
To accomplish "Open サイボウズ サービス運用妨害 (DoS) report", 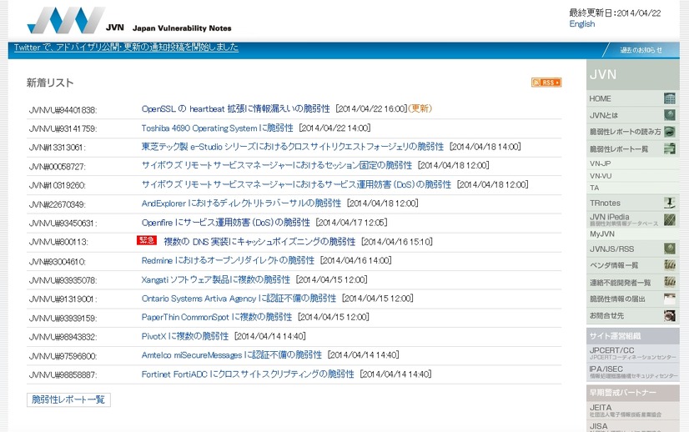I will click(296, 184).
